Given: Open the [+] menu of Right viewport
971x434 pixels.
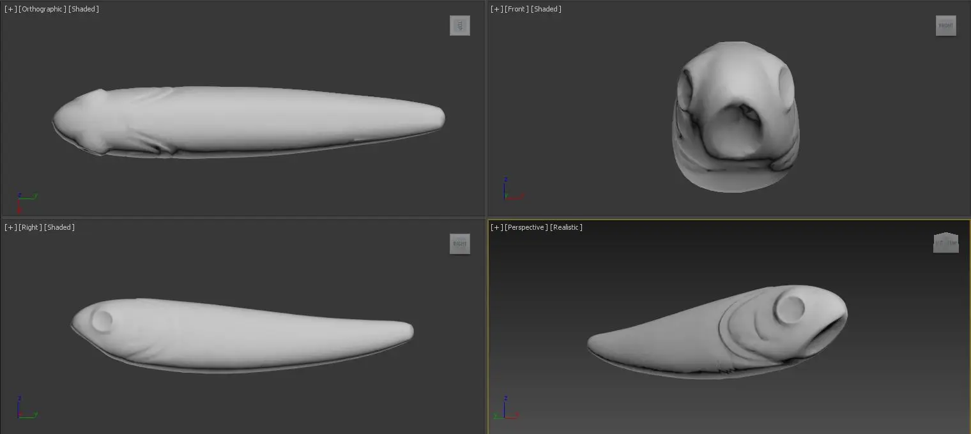Looking at the screenshot, I should pyautogui.click(x=10, y=227).
